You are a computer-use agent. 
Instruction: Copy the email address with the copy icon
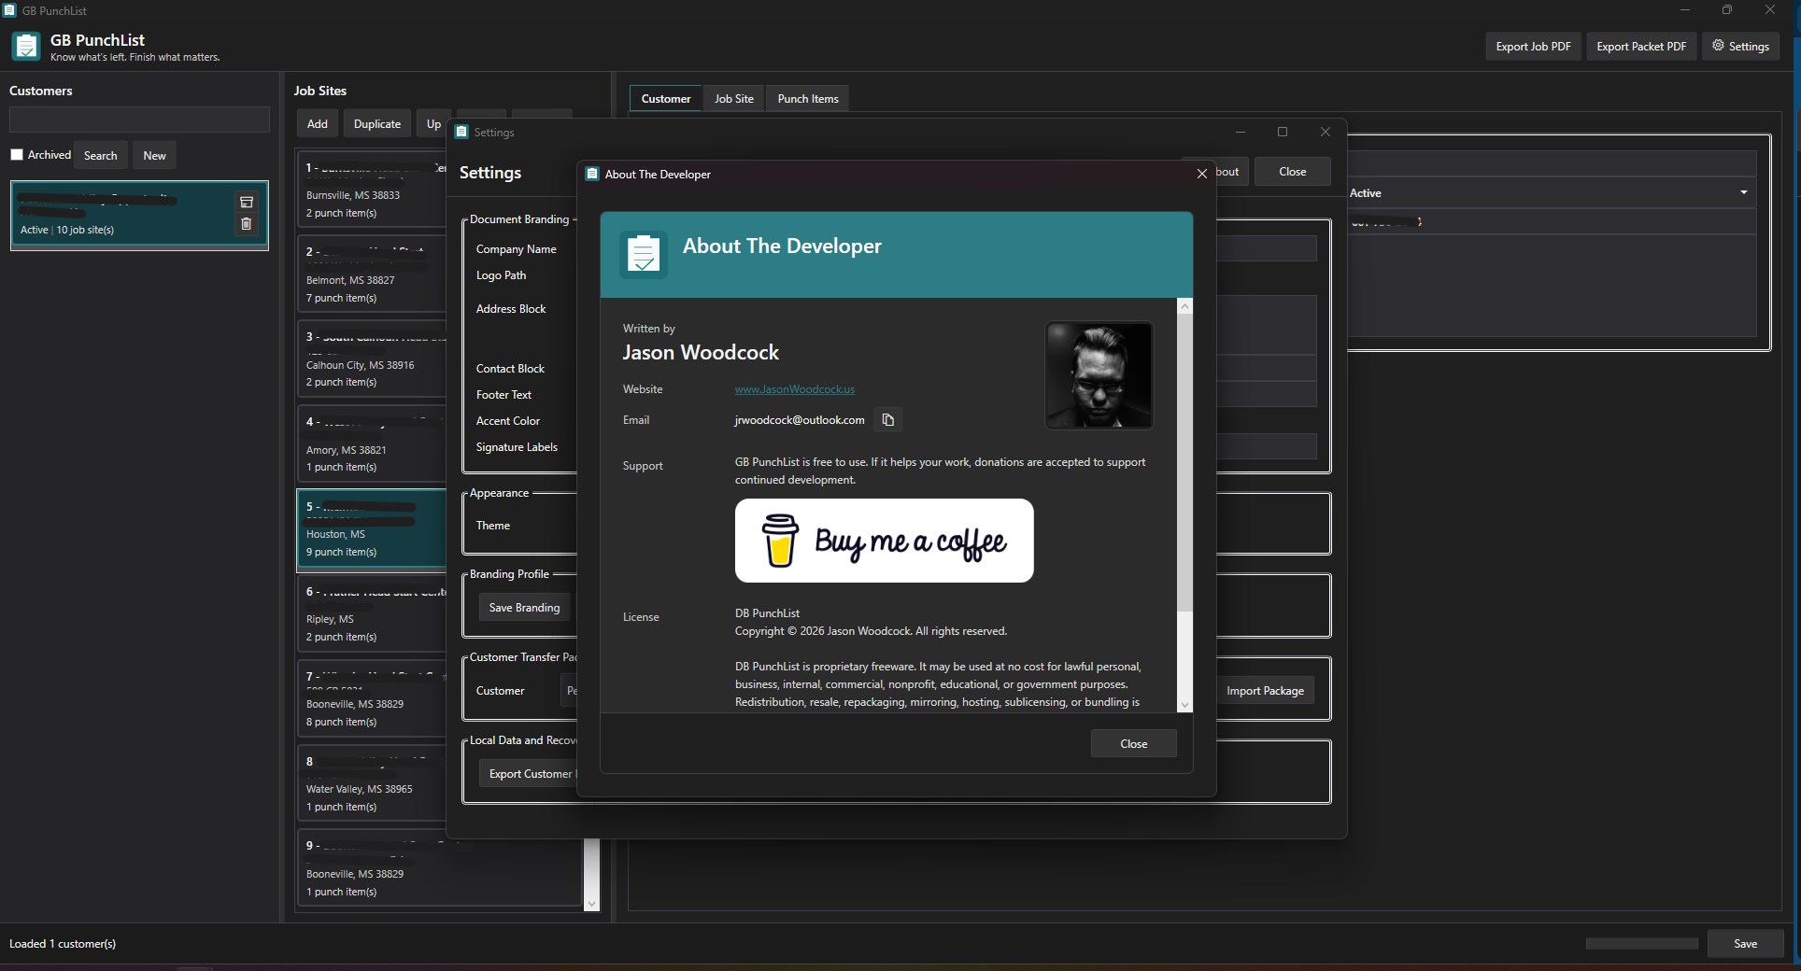[x=888, y=420]
